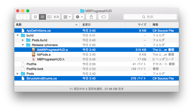This screenshot has height=112, width=193.
Task: Go back with the left arrow button
Action: [x=19, y=17]
